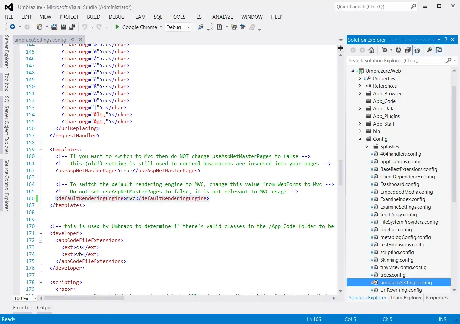The image size is (460, 324).
Task: Click the Quick Launch magnifier icon
Action: tap(413, 6)
